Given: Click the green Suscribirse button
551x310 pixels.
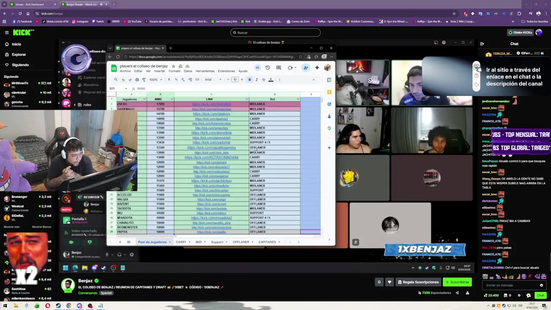Looking at the screenshot, I should [x=457, y=282].
